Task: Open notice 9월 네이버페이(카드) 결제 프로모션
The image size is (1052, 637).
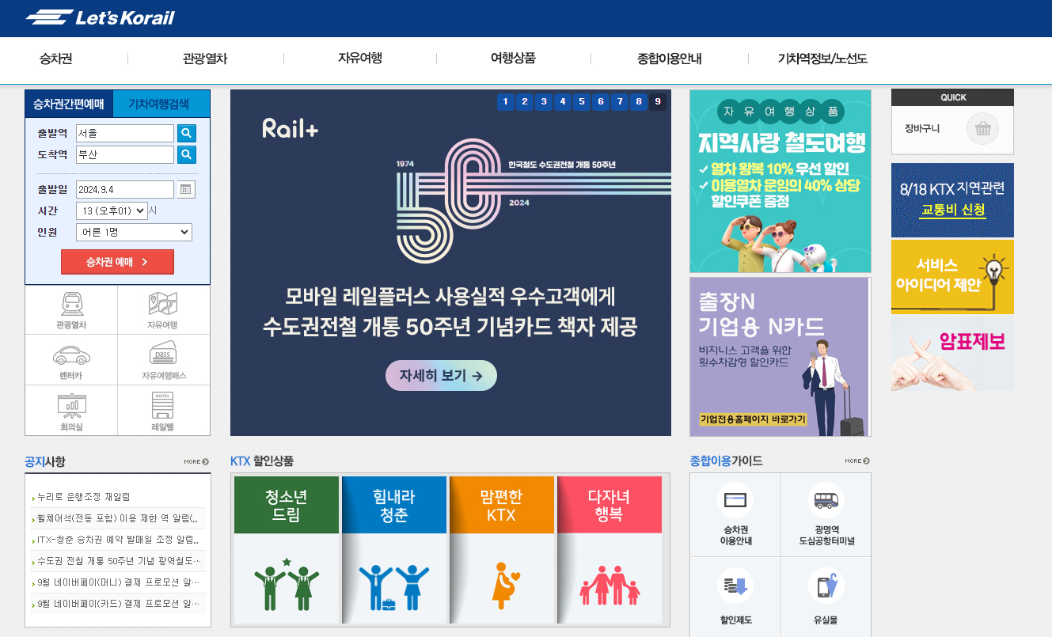Action: click(119, 604)
